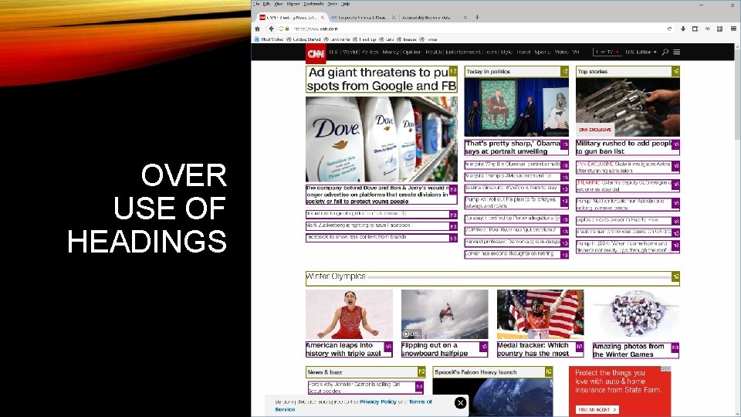
Task: Expand the U.S. Edition dropdown
Action: tap(641, 52)
